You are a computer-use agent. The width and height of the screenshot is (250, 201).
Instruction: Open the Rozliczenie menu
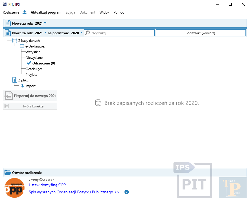click(x=11, y=12)
